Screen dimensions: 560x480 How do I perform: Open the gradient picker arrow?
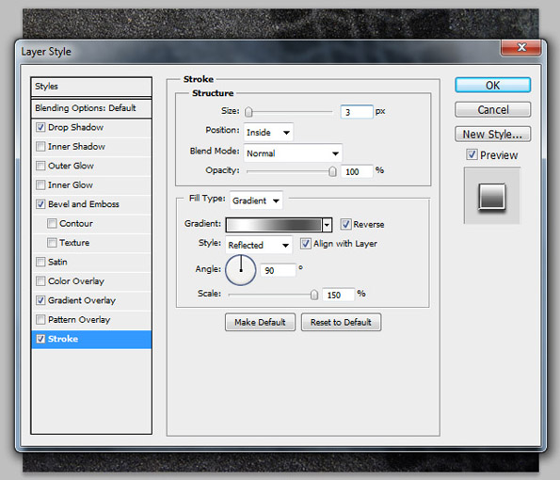click(327, 225)
